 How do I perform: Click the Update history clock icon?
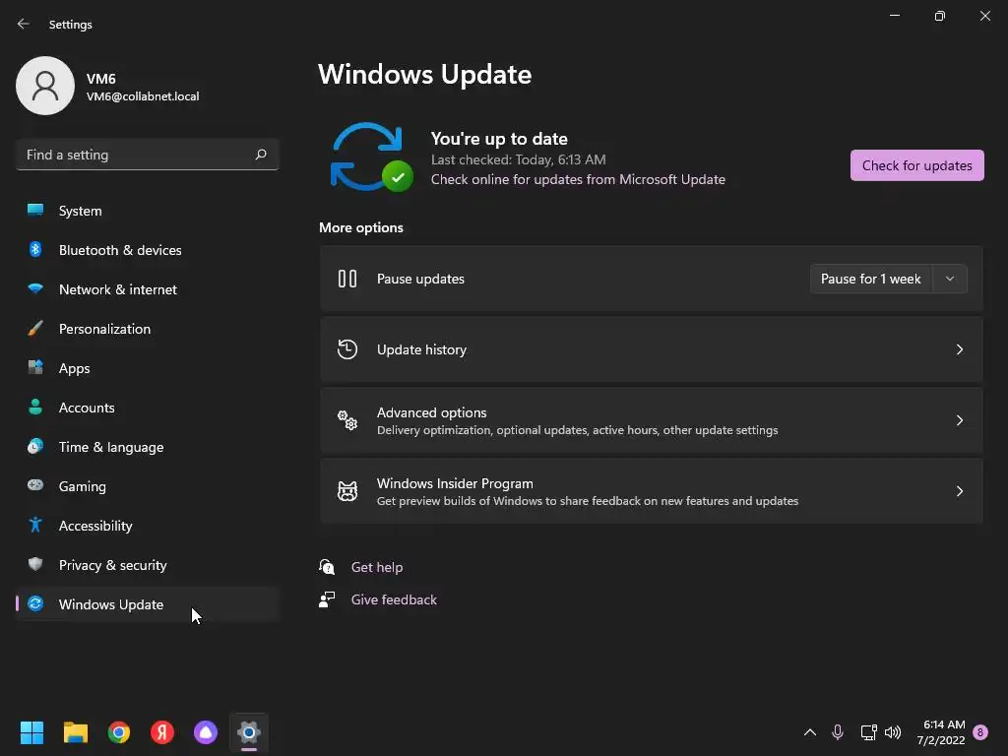tap(347, 349)
